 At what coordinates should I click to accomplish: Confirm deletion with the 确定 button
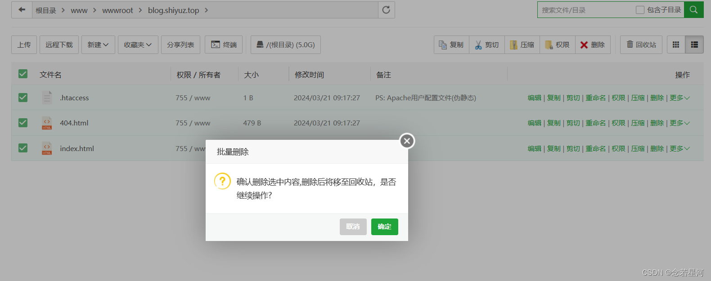pos(384,227)
